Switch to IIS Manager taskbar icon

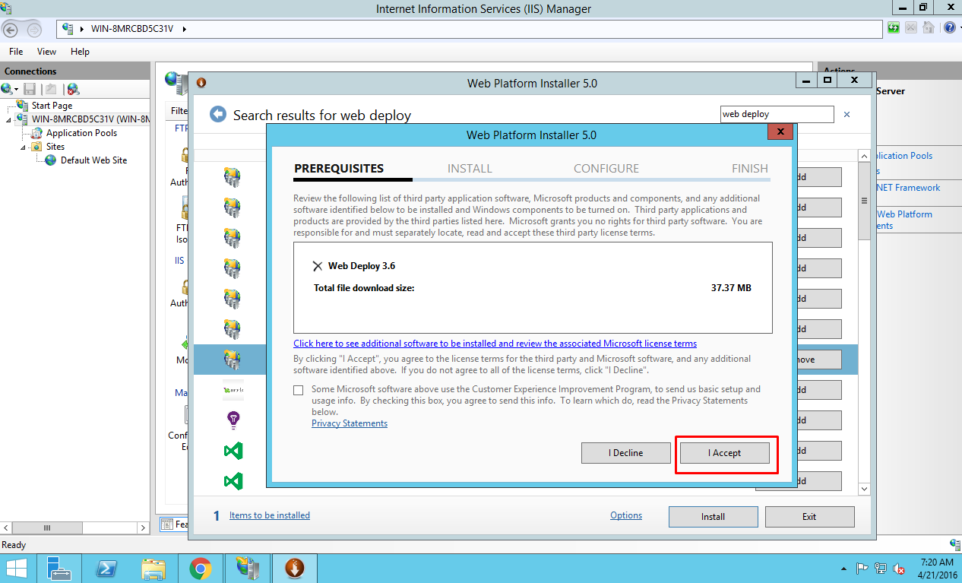(248, 569)
